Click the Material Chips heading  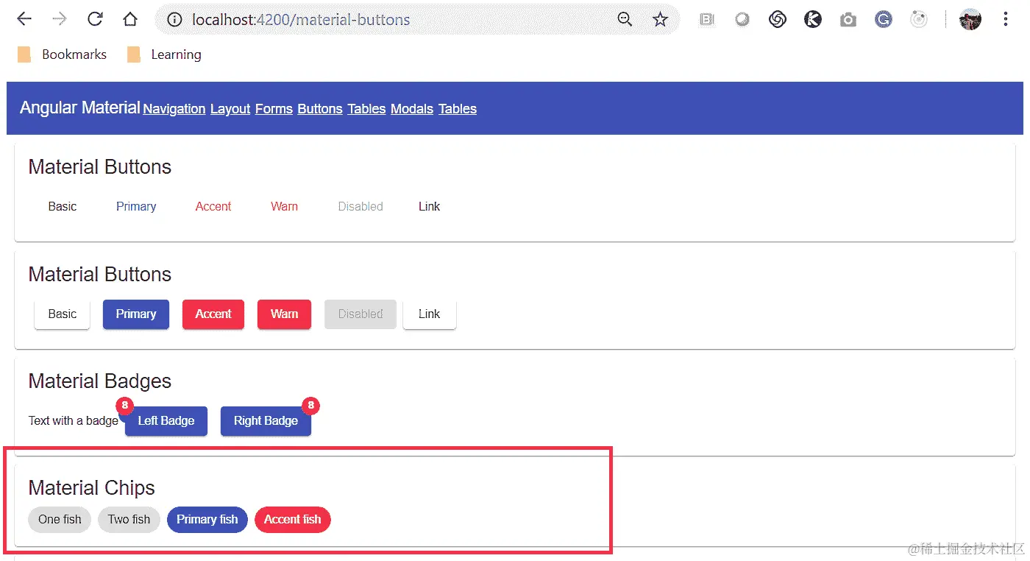[92, 488]
